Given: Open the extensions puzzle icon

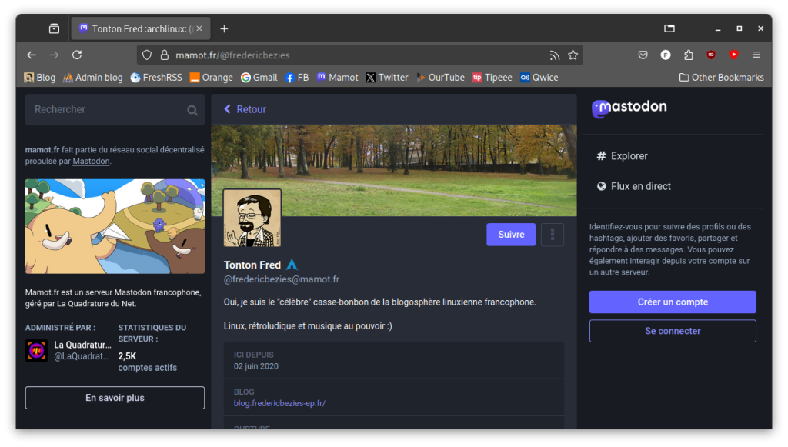Looking at the screenshot, I should [x=689, y=55].
